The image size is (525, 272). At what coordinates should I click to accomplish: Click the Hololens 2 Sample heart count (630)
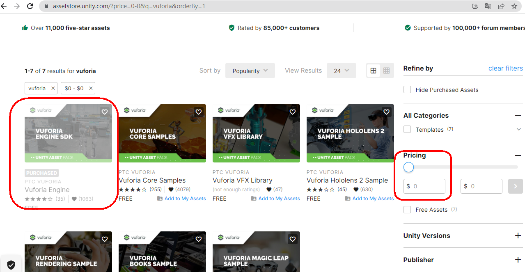pyautogui.click(x=364, y=190)
